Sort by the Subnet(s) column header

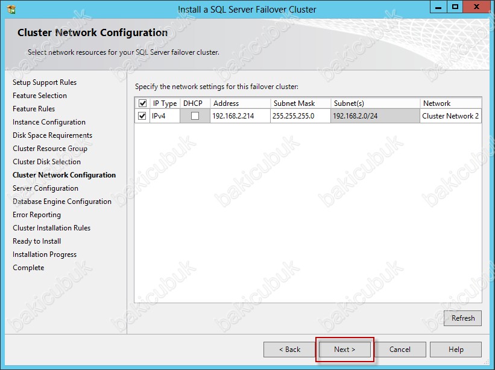click(376, 103)
